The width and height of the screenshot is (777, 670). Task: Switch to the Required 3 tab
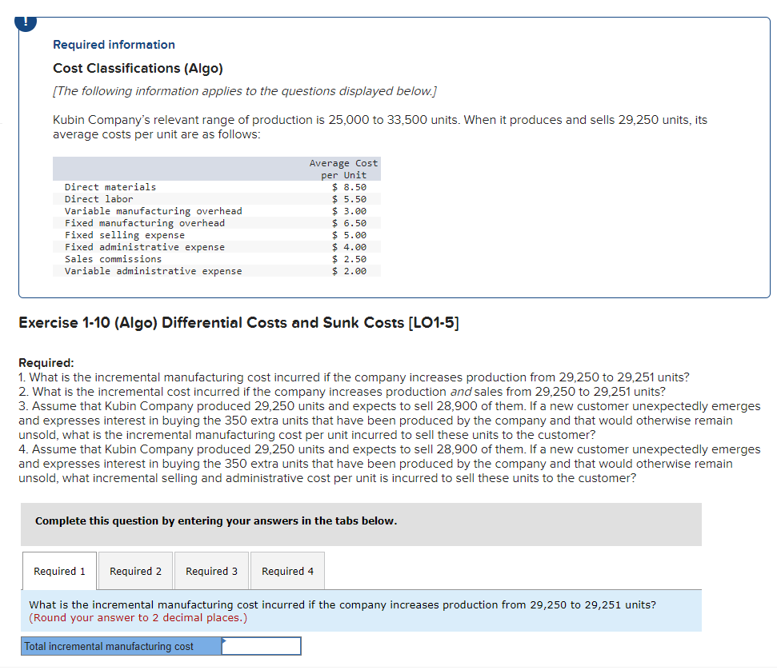211,570
